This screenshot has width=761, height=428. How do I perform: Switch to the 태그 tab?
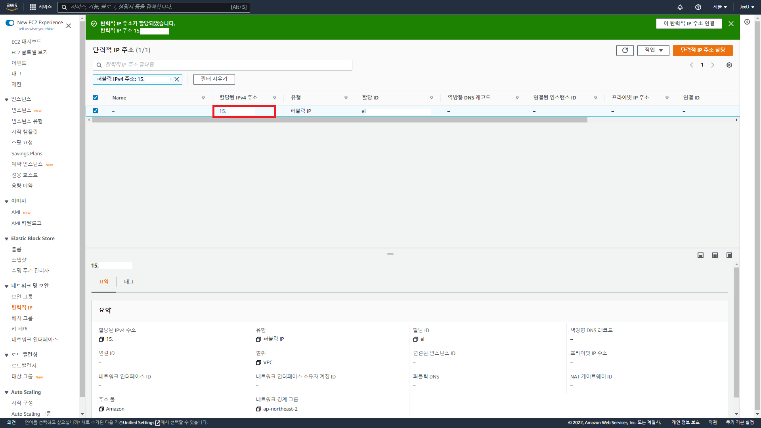[129, 282]
